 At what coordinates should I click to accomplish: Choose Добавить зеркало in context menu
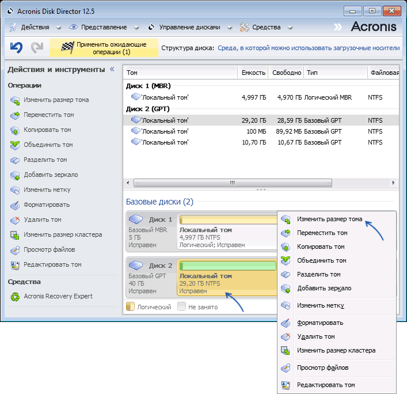click(337, 288)
